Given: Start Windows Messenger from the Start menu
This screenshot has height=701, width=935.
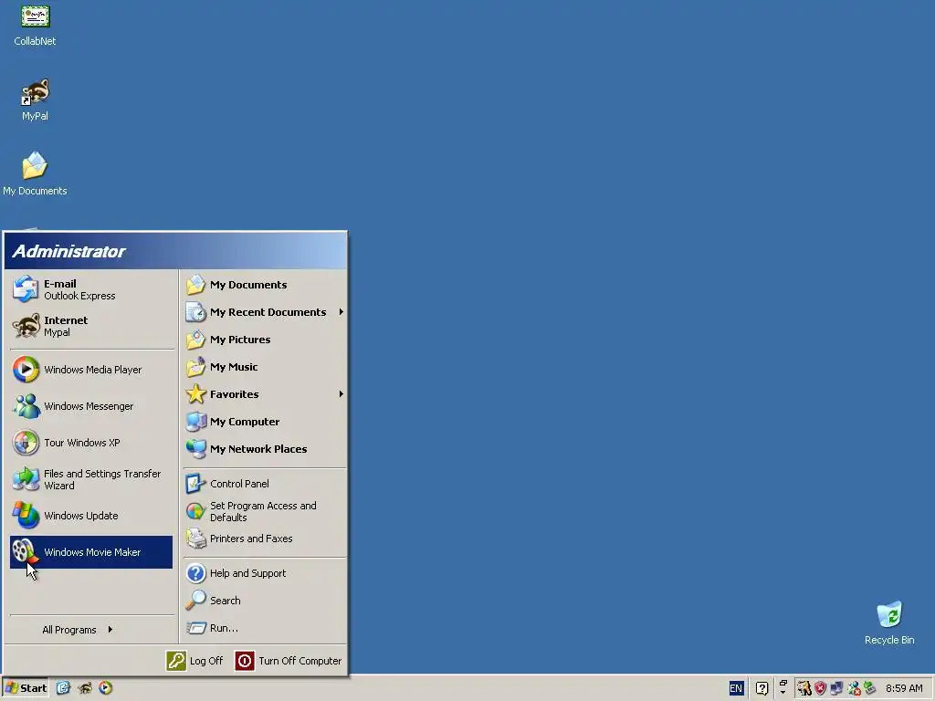Looking at the screenshot, I should [x=91, y=406].
